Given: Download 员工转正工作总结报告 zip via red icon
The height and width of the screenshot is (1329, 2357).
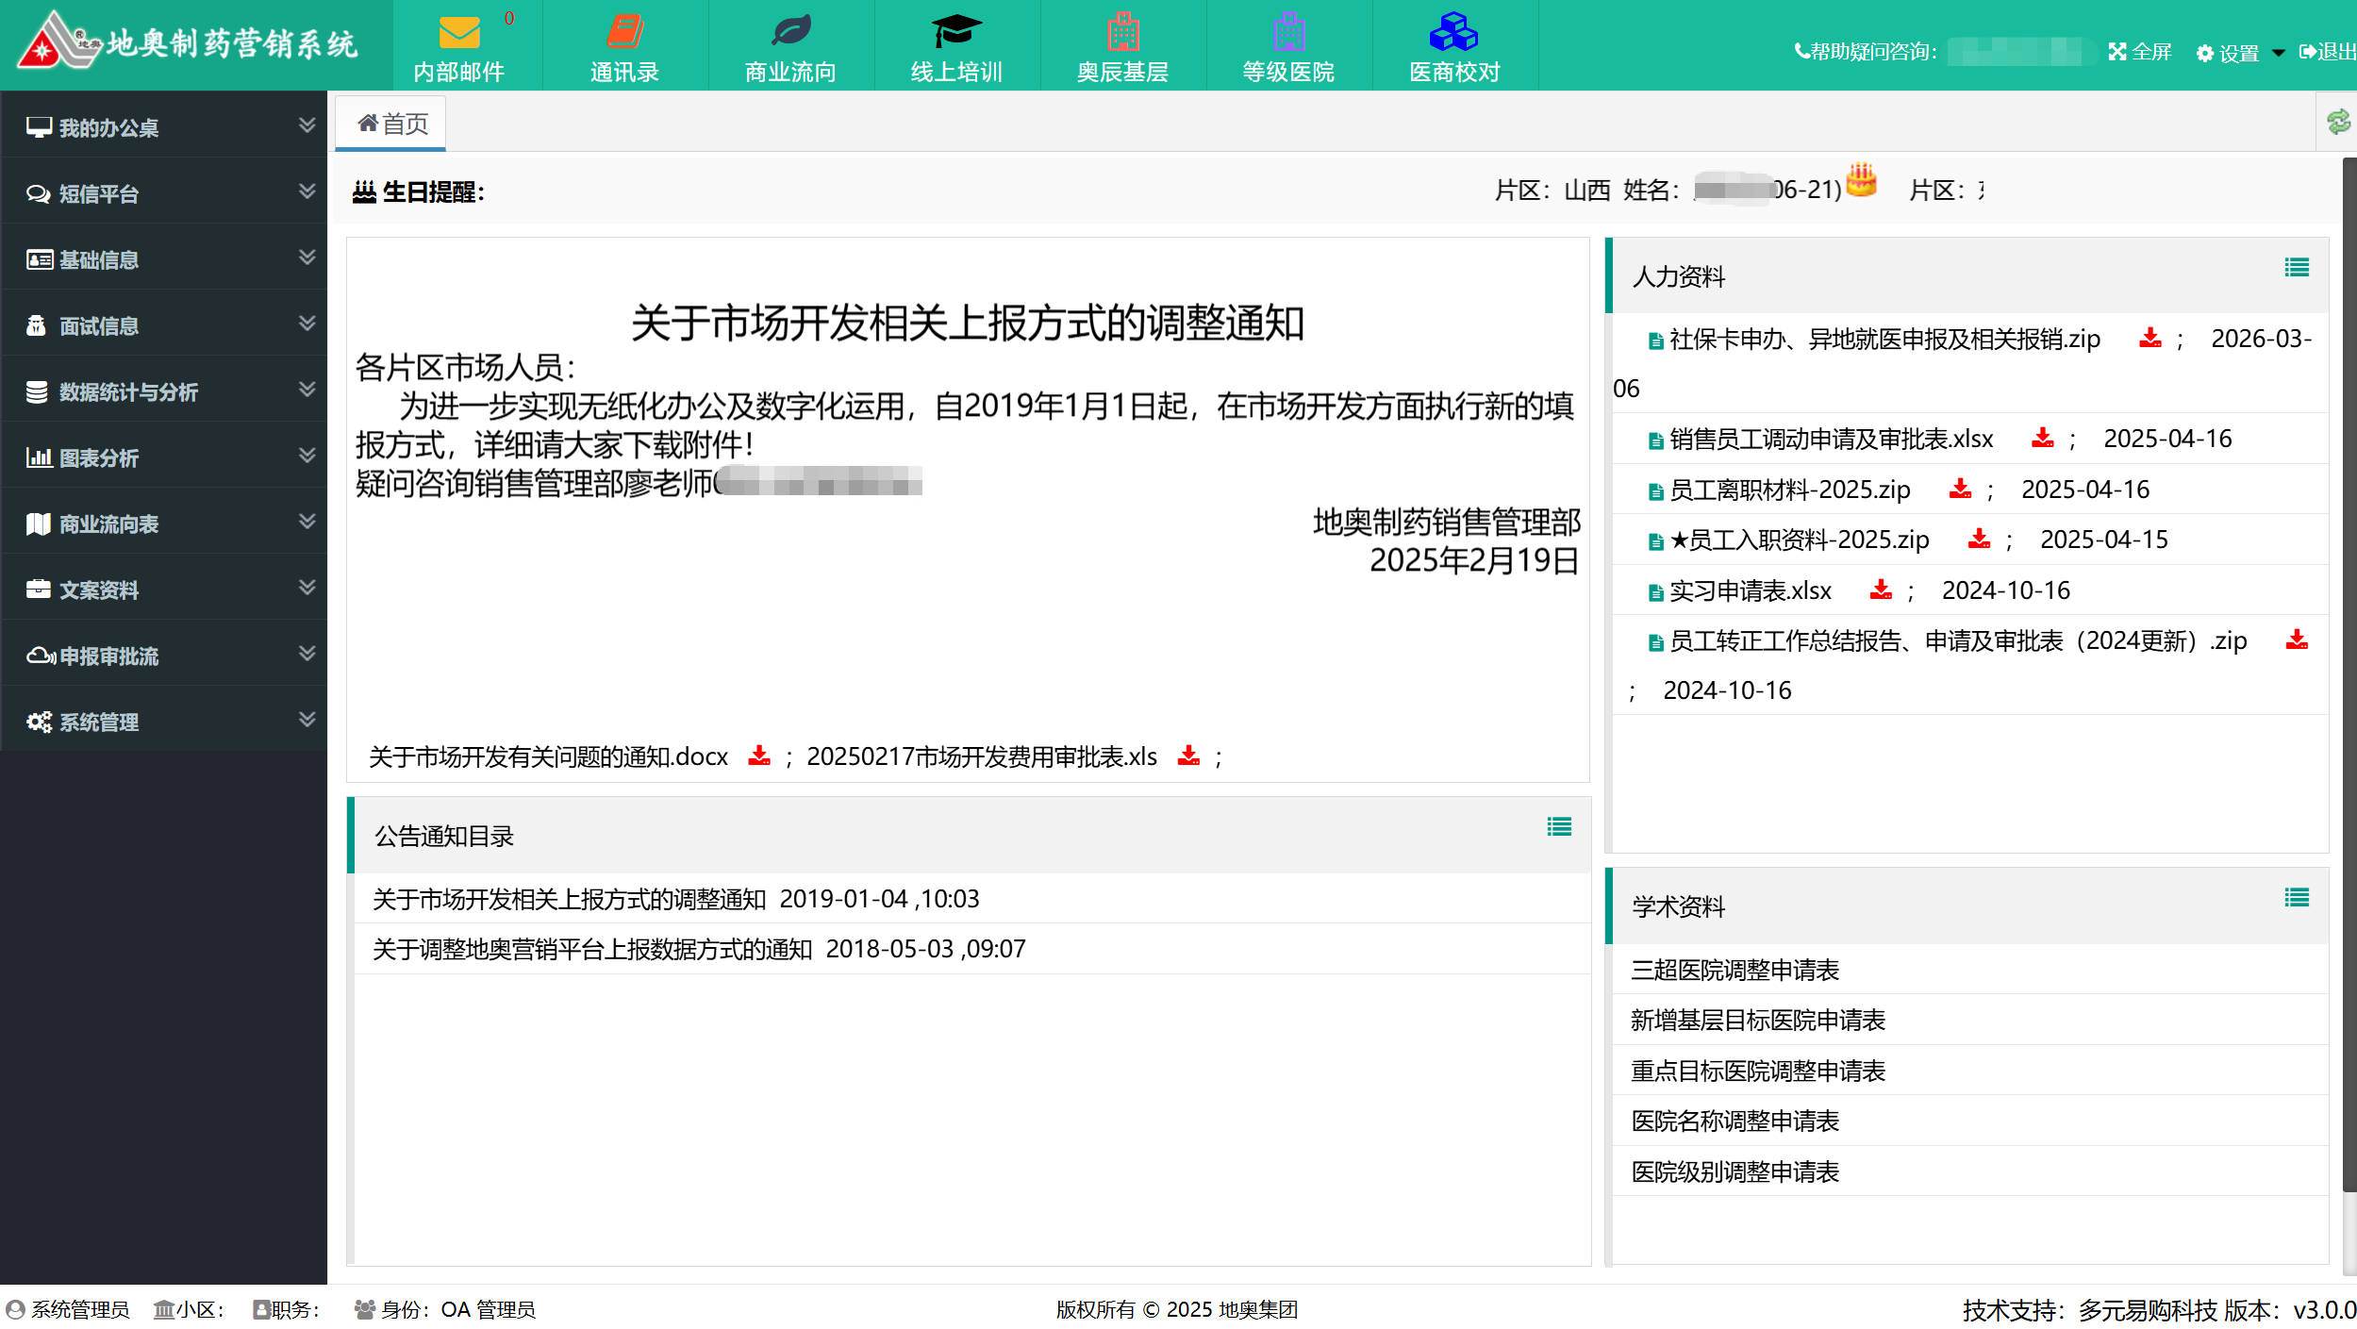Looking at the screenshot, I should tap(2297, 640).
